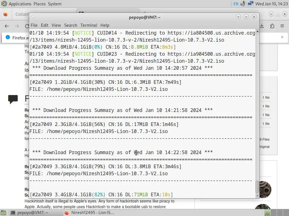Click the reviews speech bubble icon on page
Screen dimensions: 289x216
(13, 99)
